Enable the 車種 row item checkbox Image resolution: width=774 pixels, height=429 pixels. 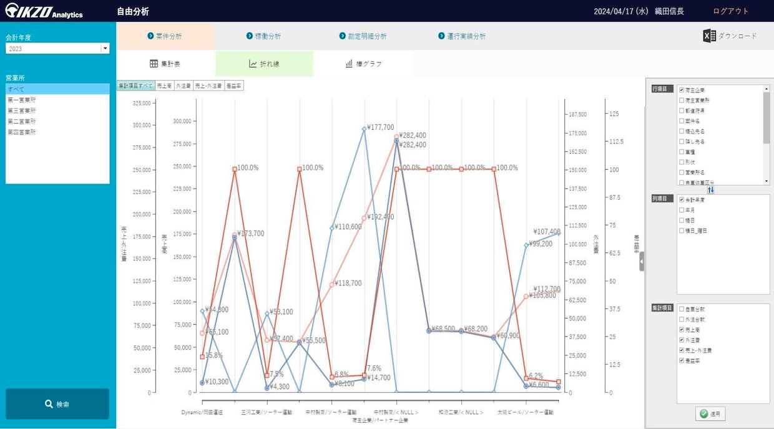(682, 152)
